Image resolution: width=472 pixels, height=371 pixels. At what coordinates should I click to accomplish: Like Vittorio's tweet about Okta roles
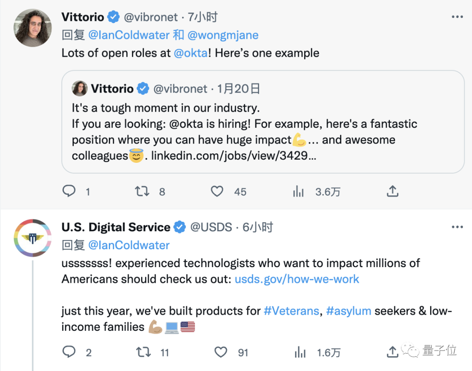(217, 191)
